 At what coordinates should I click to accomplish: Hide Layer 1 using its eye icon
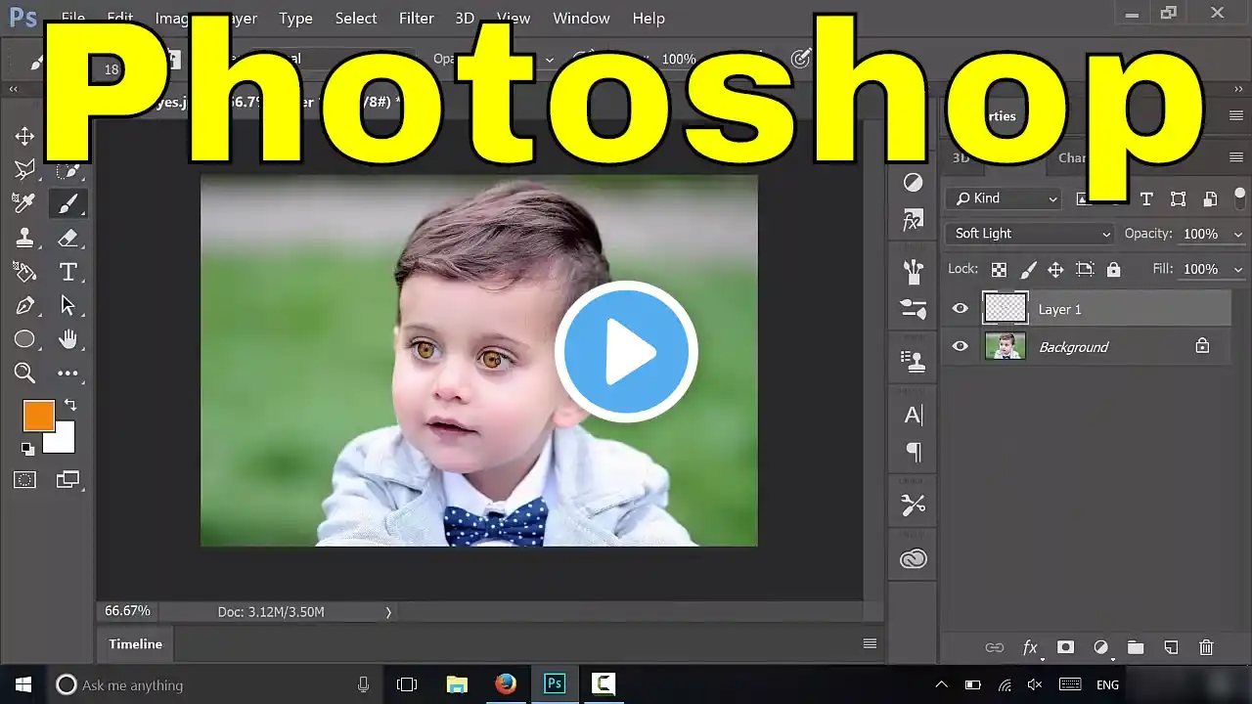pyautogui.click(x=960, y=309)
